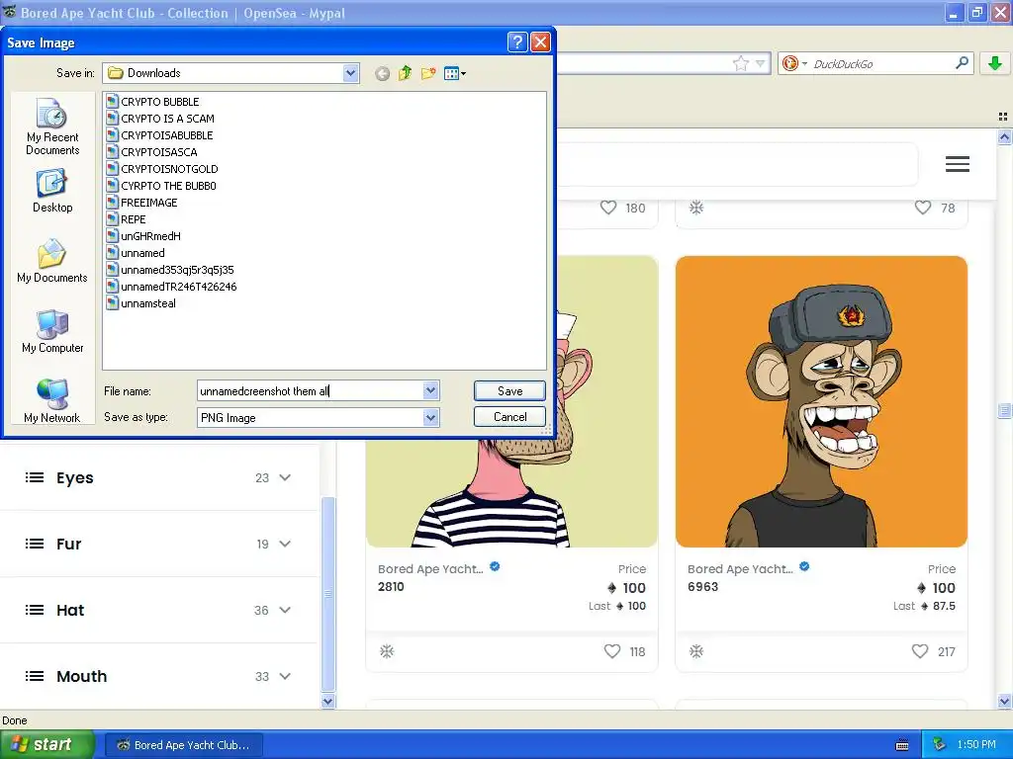Go back to last folder visited
This screenshot has width=1013, height=759.
pos(383,73)
